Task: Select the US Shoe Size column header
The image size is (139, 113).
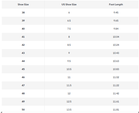Action: point(69,5)
